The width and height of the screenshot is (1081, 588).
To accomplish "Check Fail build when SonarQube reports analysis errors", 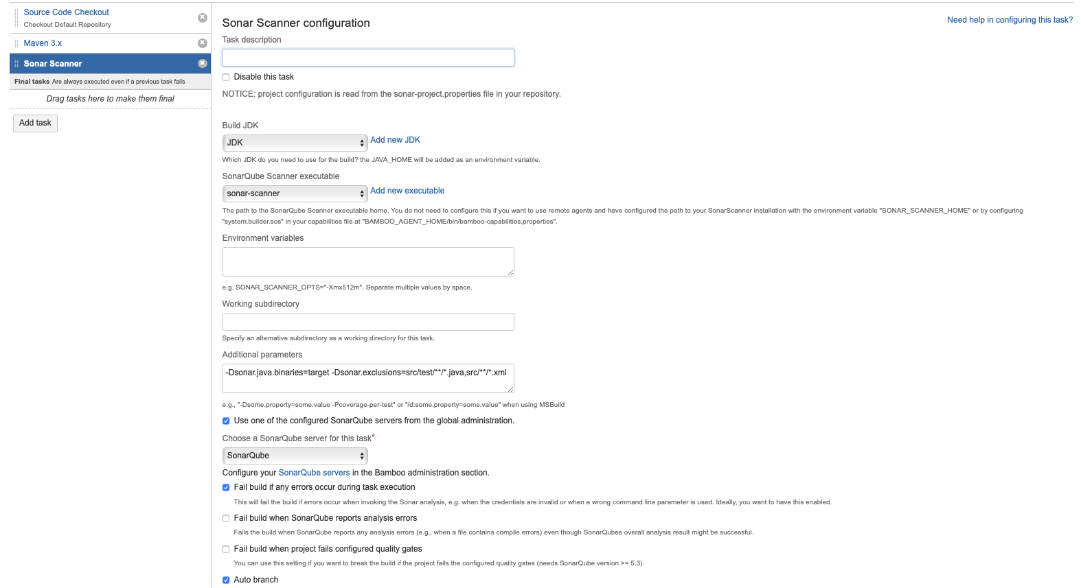I will pos(226,519).
